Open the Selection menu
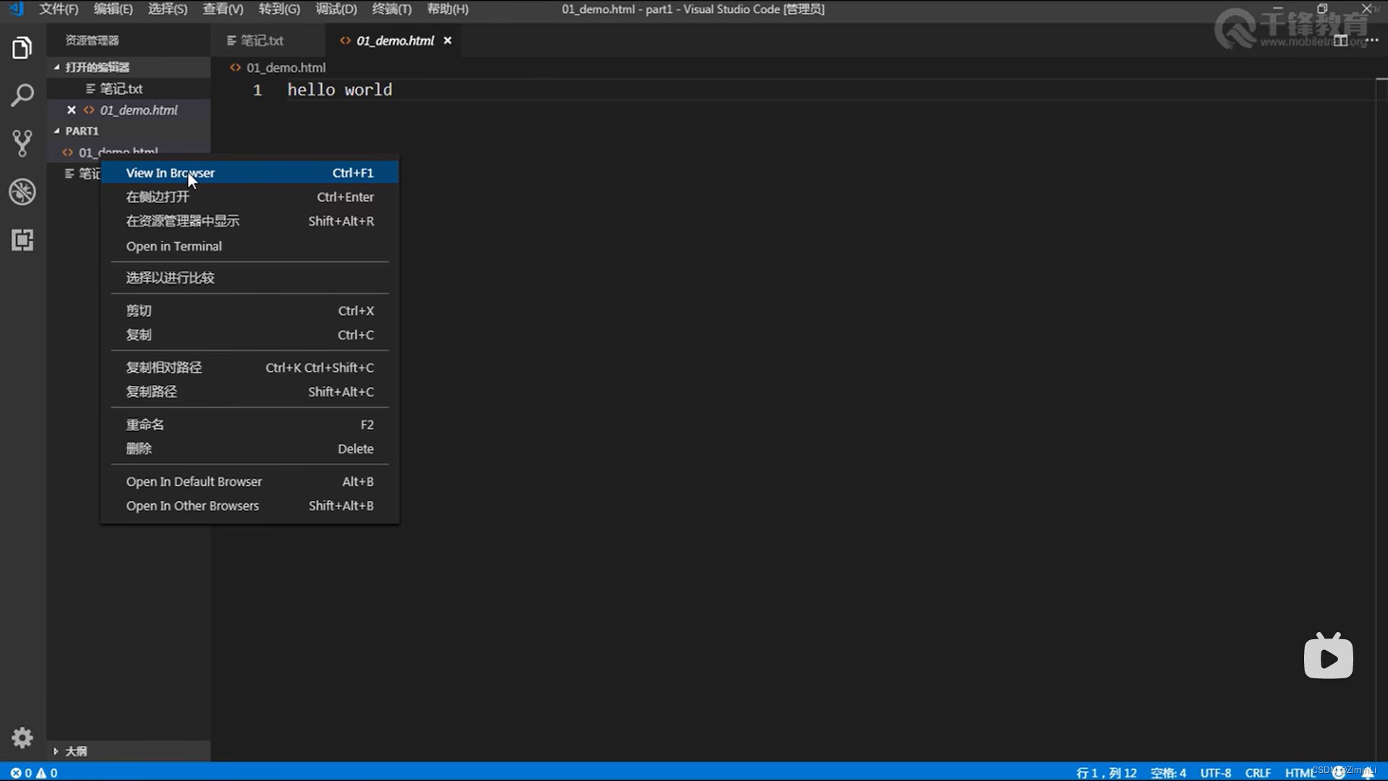This screenshot has height=781, width=1388. [x=168, y=9]
